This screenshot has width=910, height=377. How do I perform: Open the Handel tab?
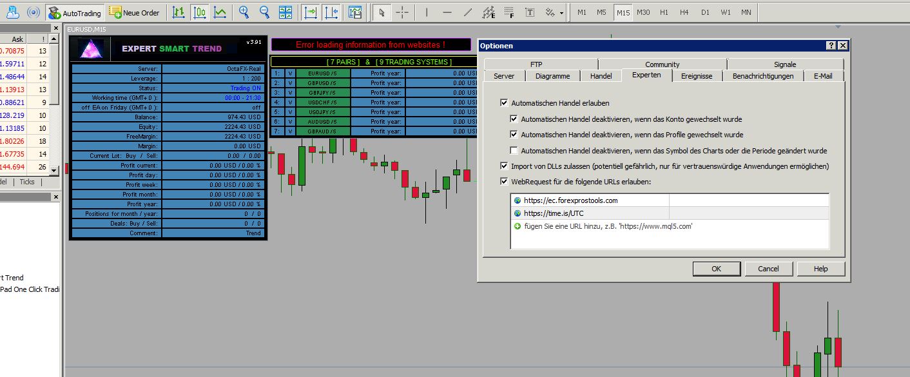pos(601,76)
